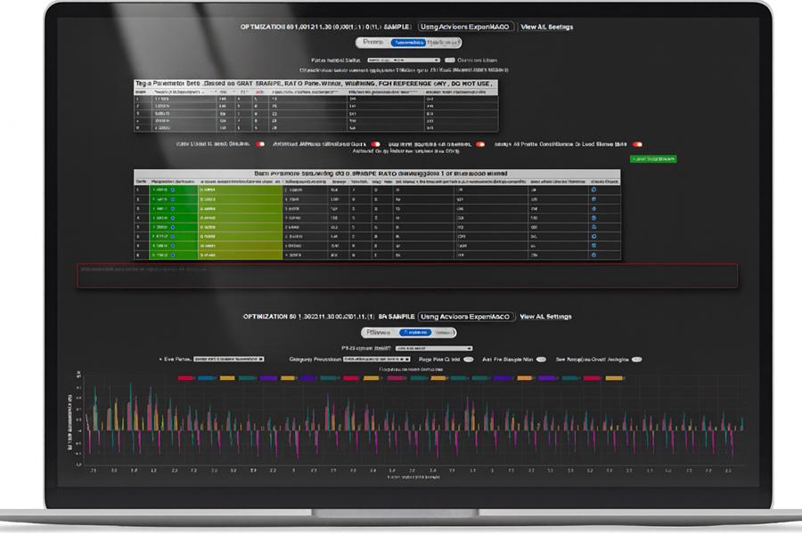Toggle the first red switch below the parameter table

(260, 144)
